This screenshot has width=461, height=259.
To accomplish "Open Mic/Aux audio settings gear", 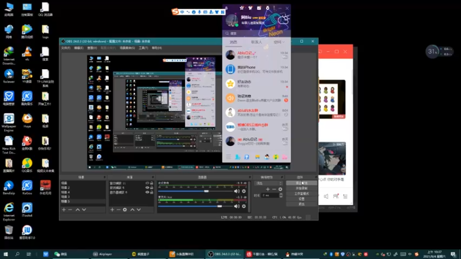I will tap(244, 206).
